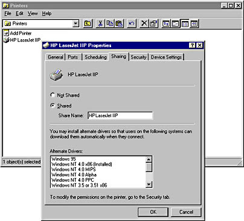Minimize the Printers window
The width and height of the screenshot is (244, 221).
tap(225, 5)
